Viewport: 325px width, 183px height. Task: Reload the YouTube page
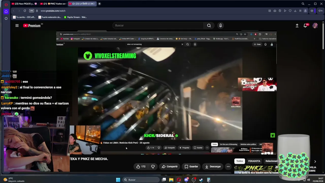[25, 11]
